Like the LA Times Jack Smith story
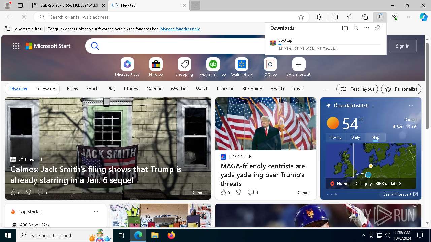Image resolution: width=431 pixels, height=242 pixels. 13,192
